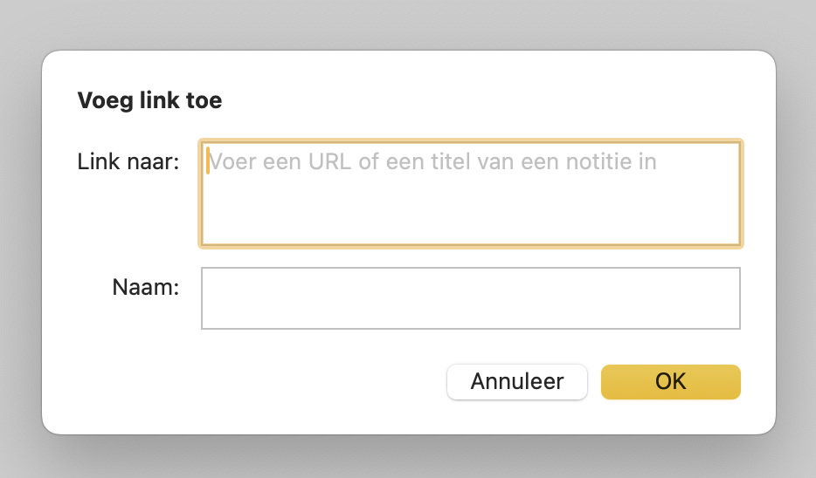The image size is (816, 478).
Task: Activate the link name input box
Action: 471,298
